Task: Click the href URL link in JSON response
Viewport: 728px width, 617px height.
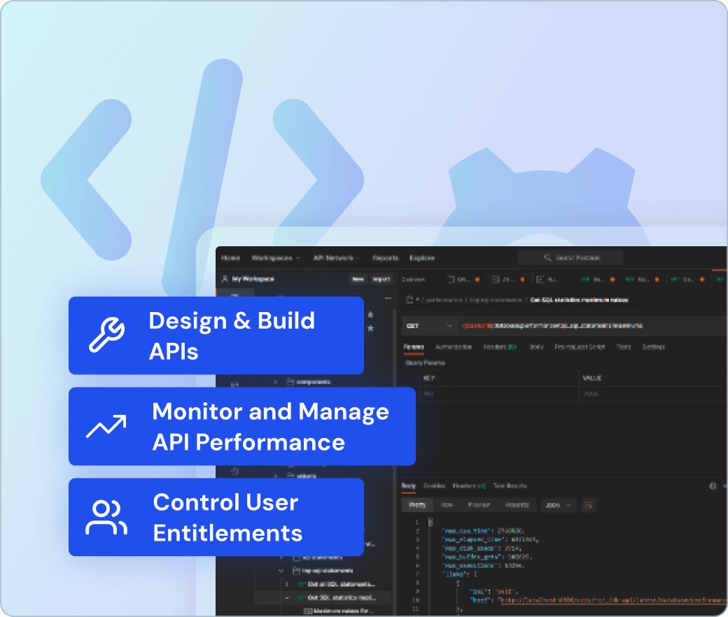Action: pyautogui.click(x=613, y=600)
